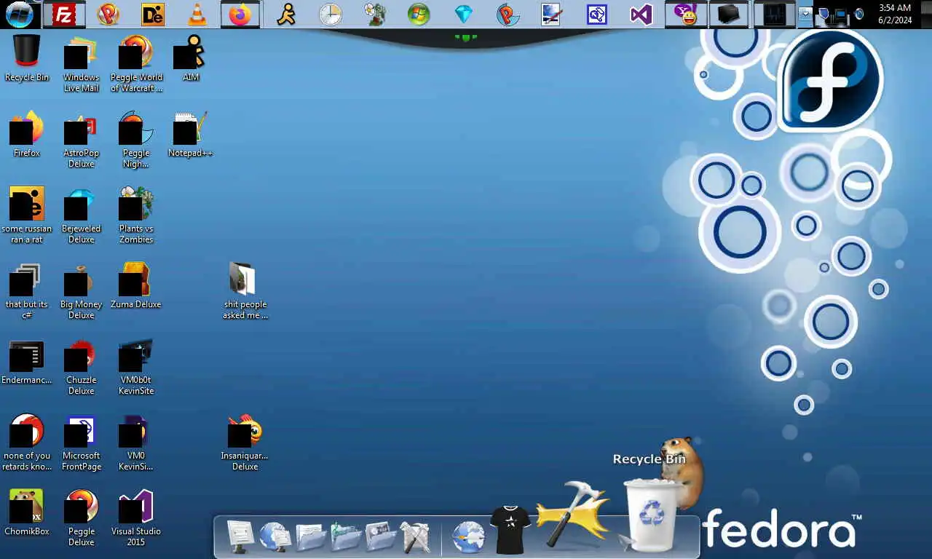Open the blue diamond Bejeweled taskbar icon
932x559 pixels.
point(463,14)
